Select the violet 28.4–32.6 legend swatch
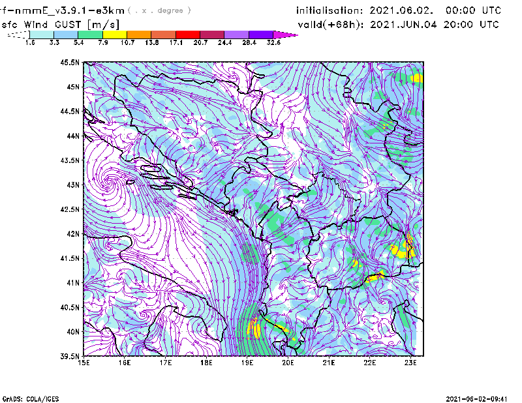Viewport: 522px width, 403px height. (260, 35)
